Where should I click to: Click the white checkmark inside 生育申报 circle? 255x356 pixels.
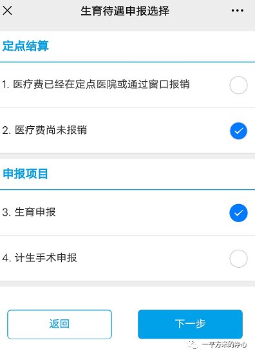pos(238,213)
